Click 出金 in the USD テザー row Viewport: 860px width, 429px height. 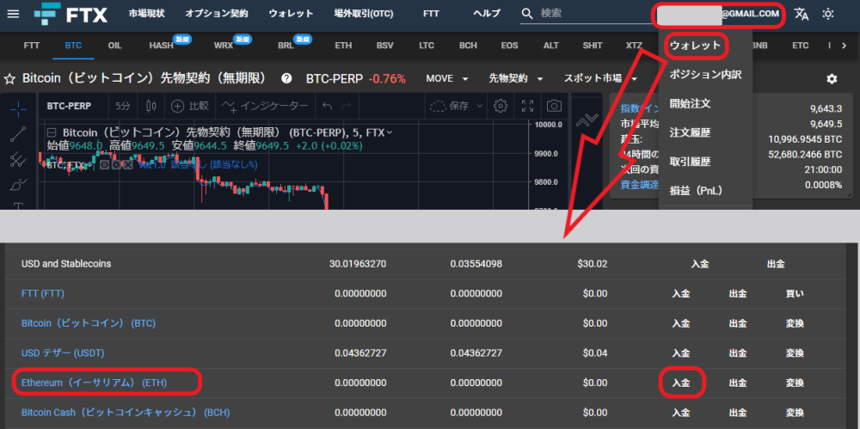[x=738, y=352]
